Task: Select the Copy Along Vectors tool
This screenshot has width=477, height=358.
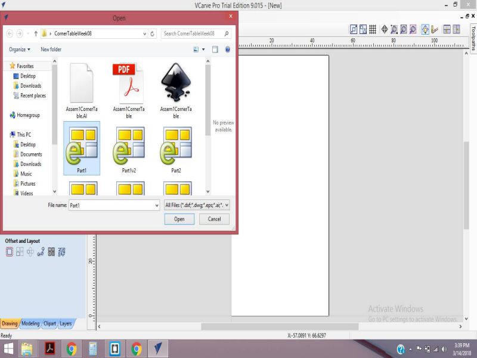Action: pyautogui.click(x=41, y=252)
